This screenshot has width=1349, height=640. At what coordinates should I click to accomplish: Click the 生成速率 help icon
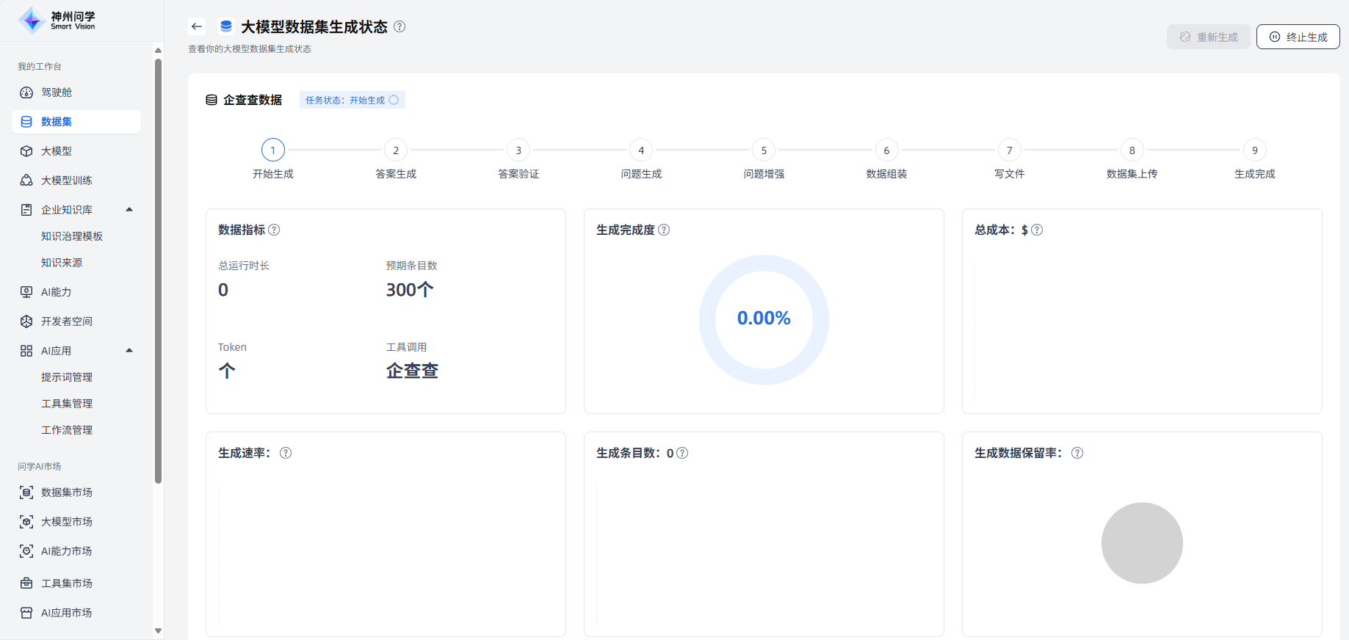(x=286, y=453)
